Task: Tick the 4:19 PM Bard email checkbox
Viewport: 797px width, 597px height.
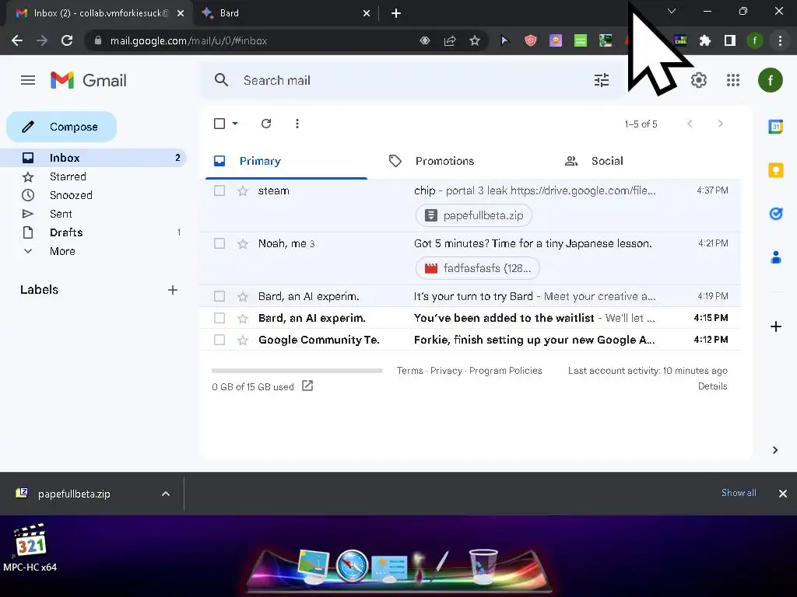Action: pyautogui.click(x=219, y=296)
